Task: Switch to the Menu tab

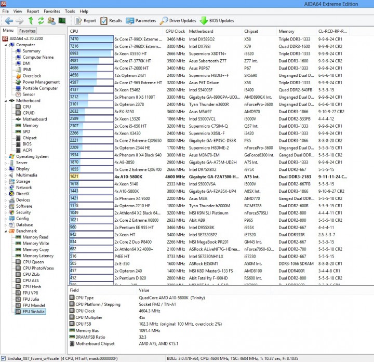Action: (x=8, y=30)
